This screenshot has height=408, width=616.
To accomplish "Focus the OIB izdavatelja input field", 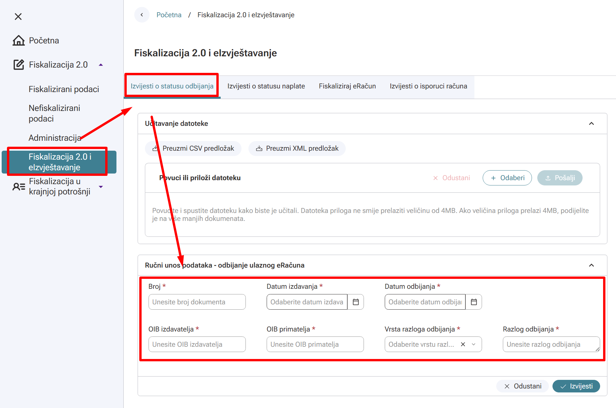I will (x=197, y=344).
